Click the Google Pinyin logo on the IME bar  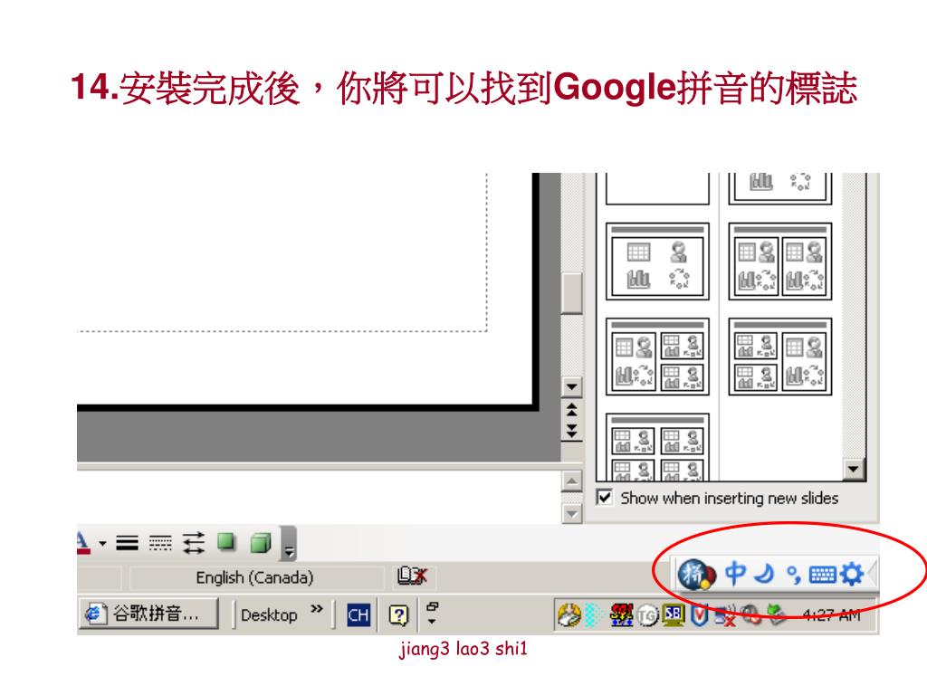pyautogui.click(x=696, y=574)
